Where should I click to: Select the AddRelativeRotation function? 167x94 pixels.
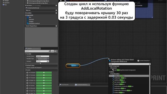120,78
